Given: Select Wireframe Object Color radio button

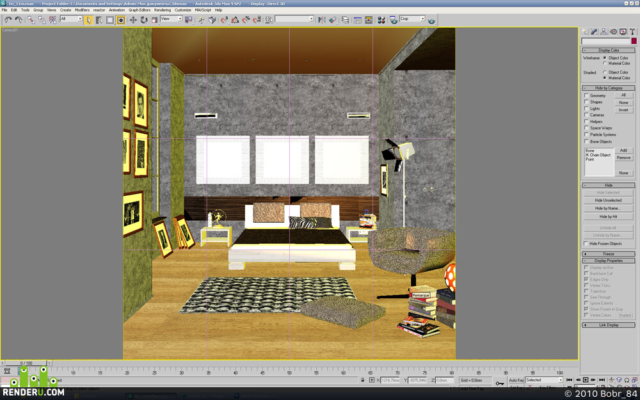Looking at the screenshot, I should coord(605,58).
